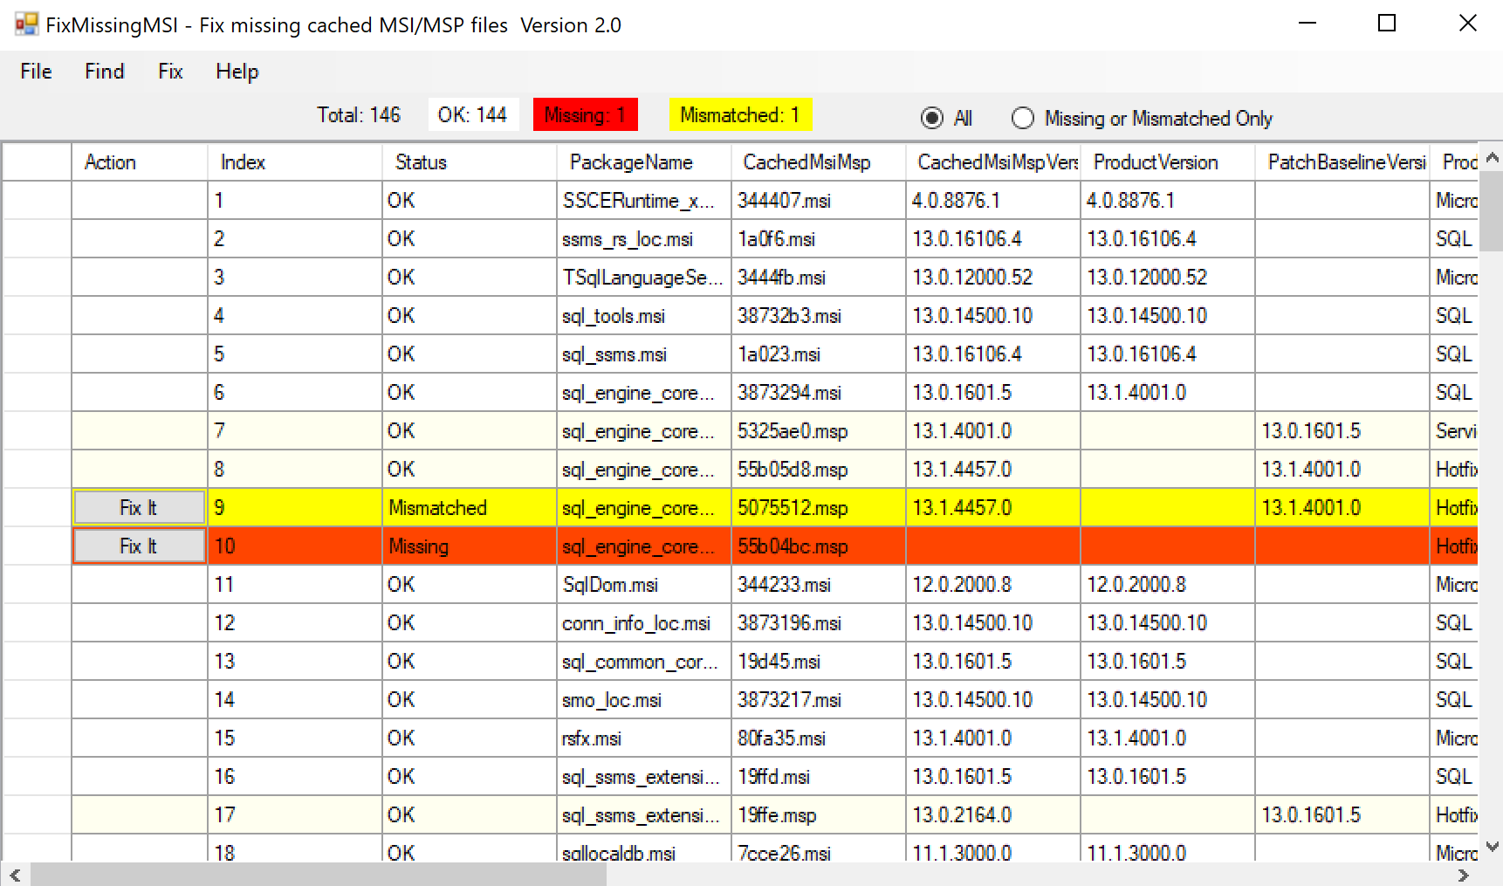The width and height of the screenshot is (1503, 886).
Task: Click the down arrow of the vertical scrollbar
Action: [x=1492, y=845]
